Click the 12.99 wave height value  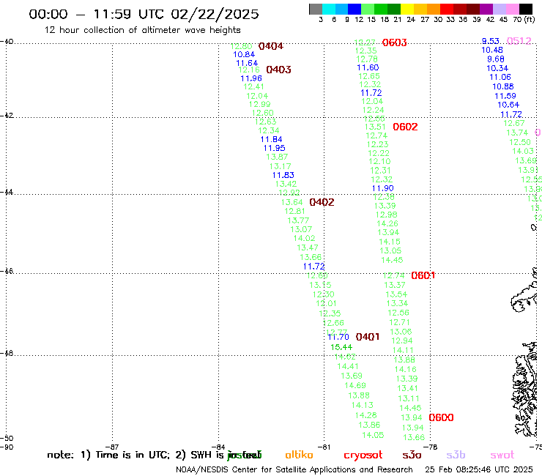click(259, 105)
